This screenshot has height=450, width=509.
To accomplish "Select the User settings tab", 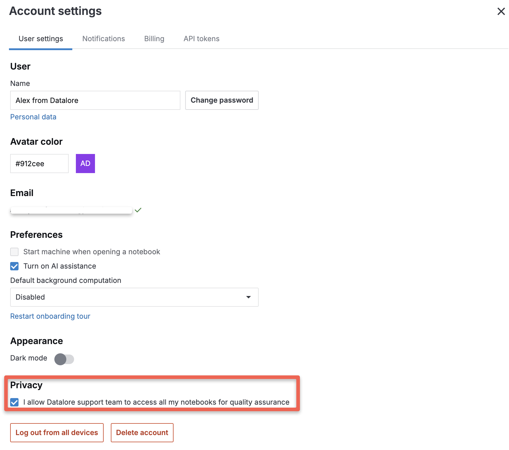I will click(41, 38).
